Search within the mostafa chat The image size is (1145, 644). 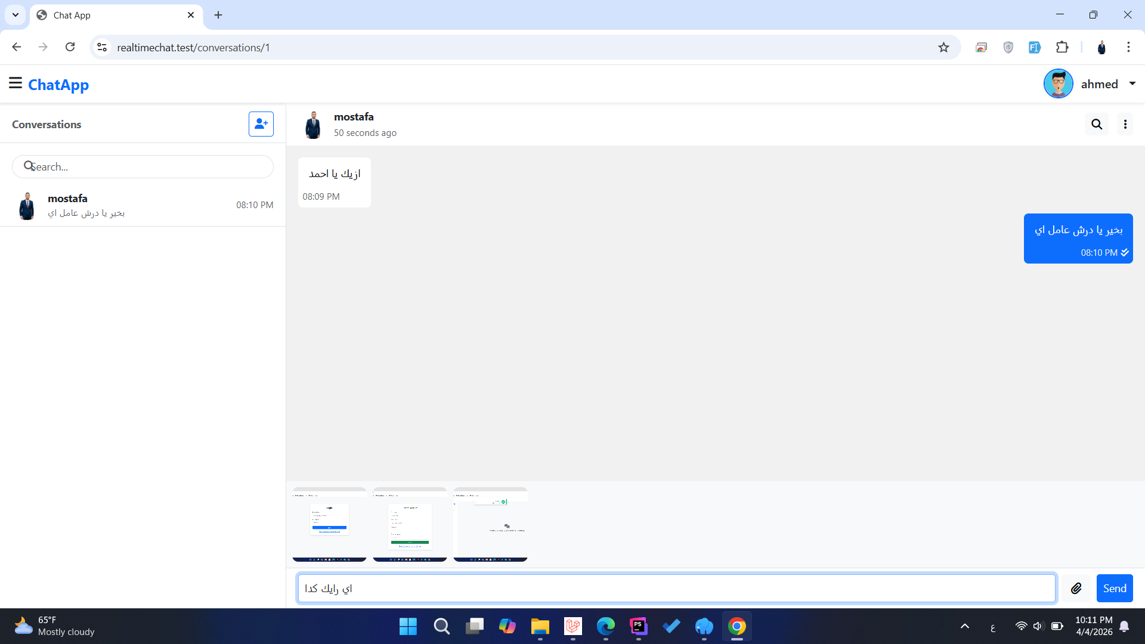pyautogui.click(x=1096, y=124)
